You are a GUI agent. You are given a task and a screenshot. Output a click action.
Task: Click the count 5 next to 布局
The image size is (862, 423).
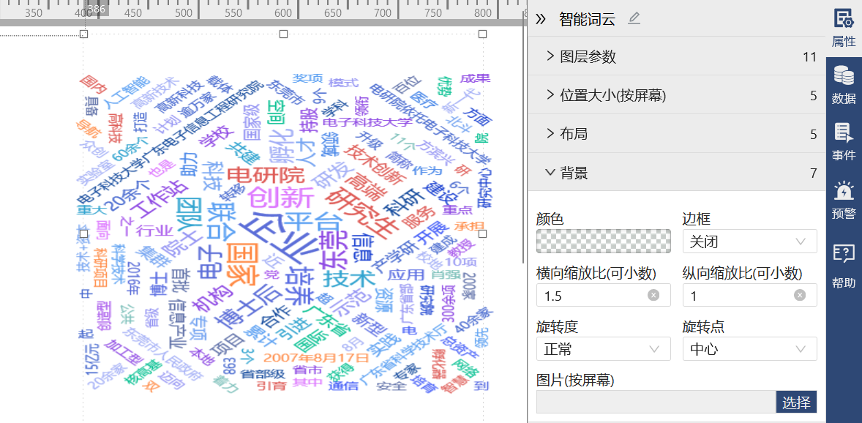click(x=814, y=134)
